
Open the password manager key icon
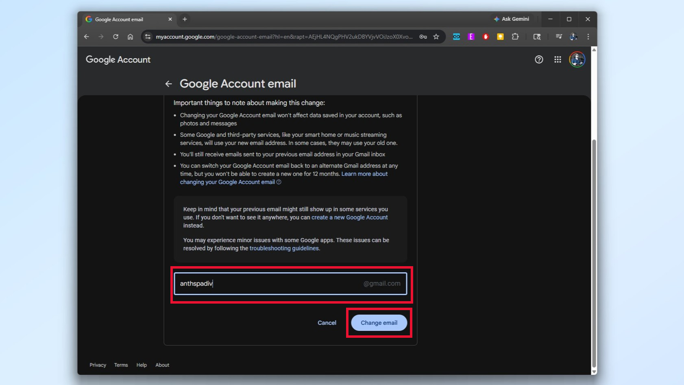[x=423, y=37]
